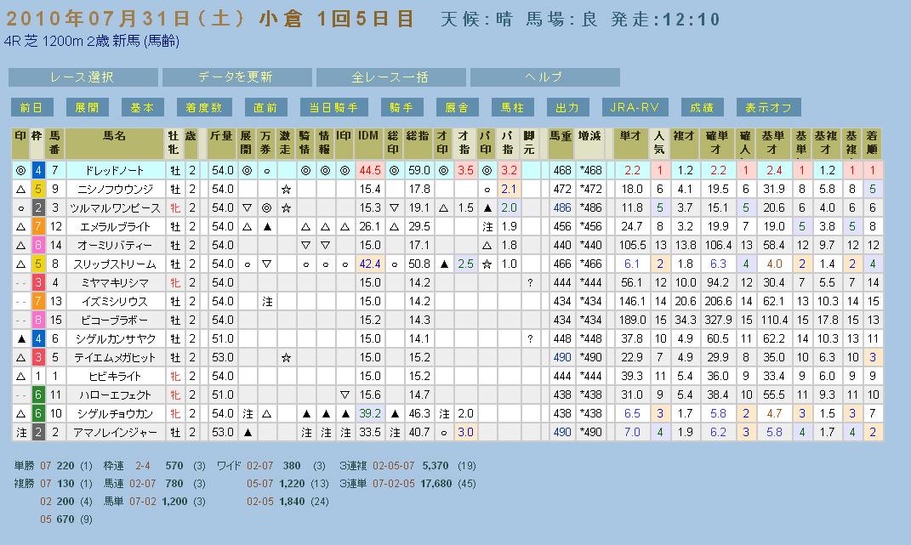This screenshot has width=911, height=545.
Task: Click the ☆ mark in テイエムメガヒット row
Action: 285,357
